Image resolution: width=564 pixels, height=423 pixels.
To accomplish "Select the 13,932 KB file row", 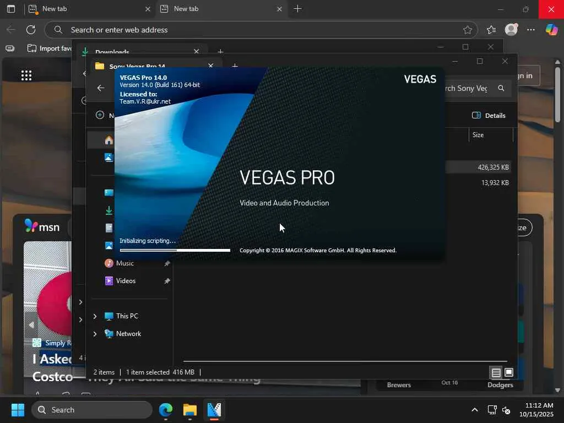I will click(479, 183).
